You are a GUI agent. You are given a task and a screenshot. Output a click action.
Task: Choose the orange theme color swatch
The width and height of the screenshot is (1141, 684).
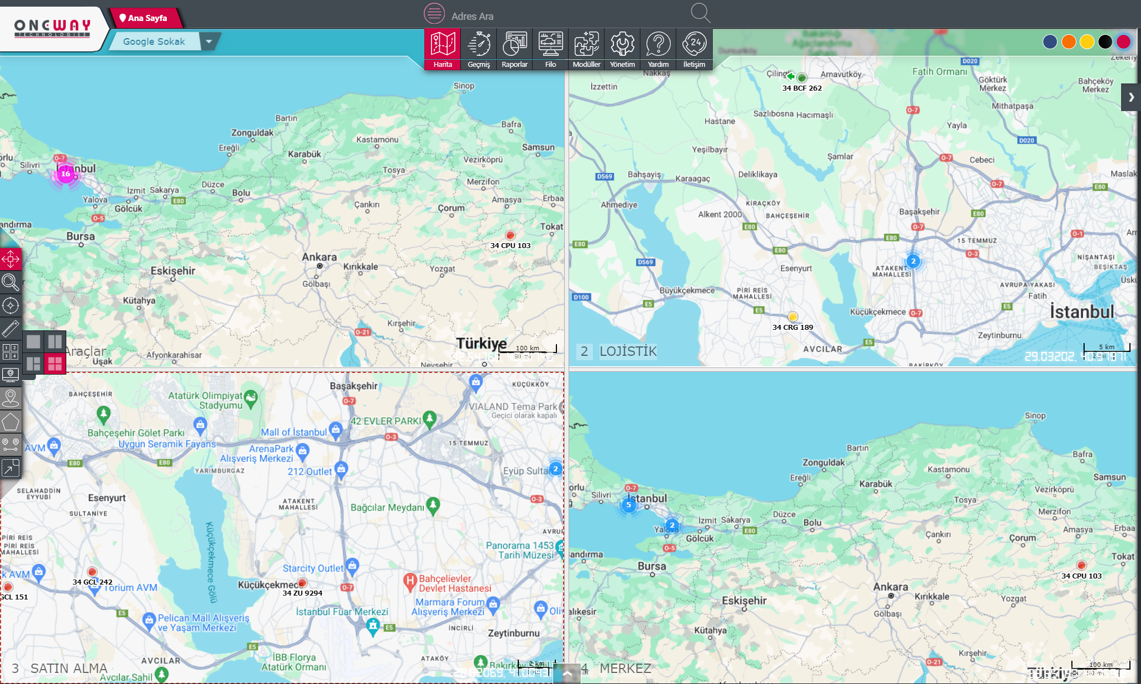tap(1069, 42)
